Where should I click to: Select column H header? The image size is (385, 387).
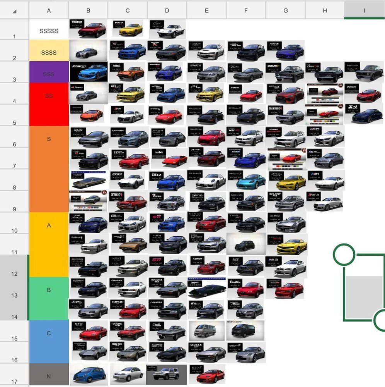325,10
